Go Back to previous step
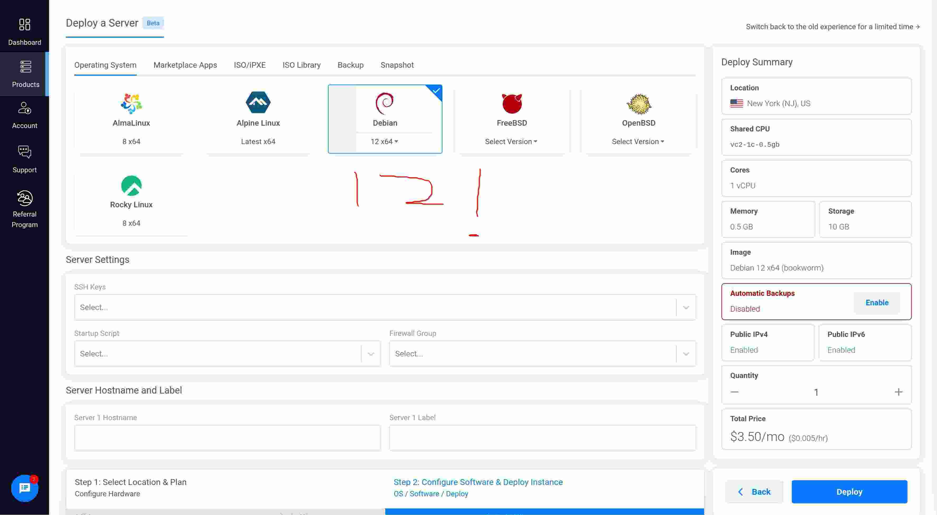The image size is (937, 515). tap(754, 492)
